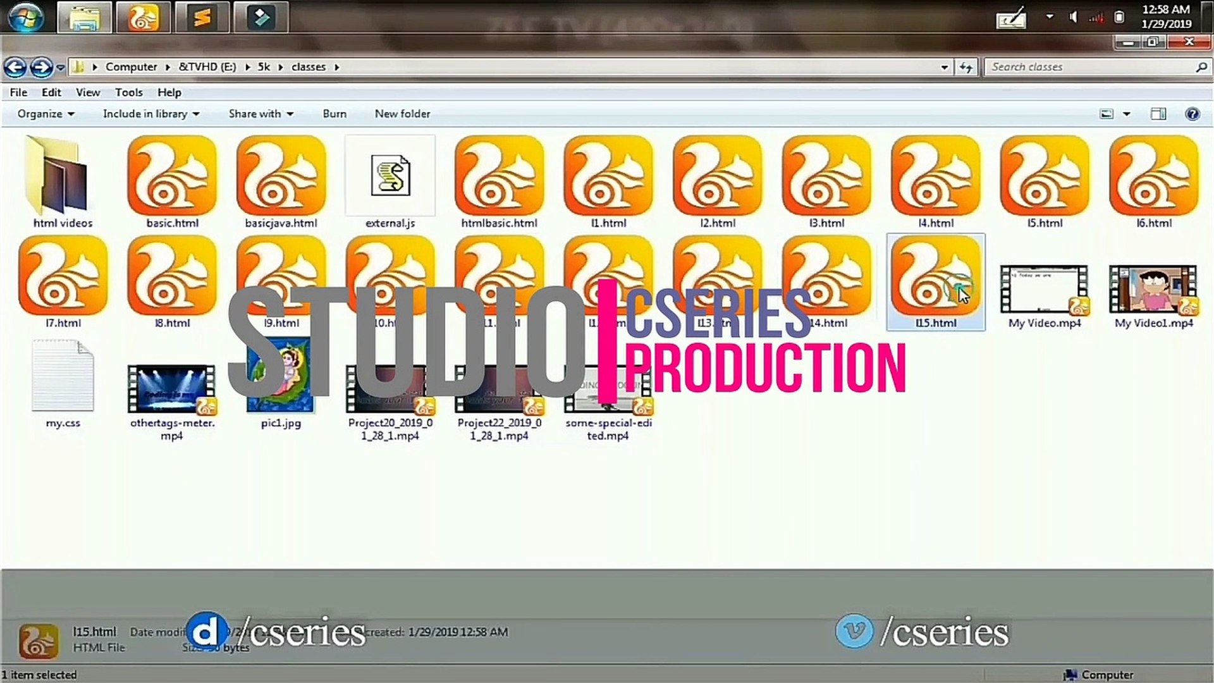
Task: Select the l5.html file icon
Action: tap(1045, 176)
